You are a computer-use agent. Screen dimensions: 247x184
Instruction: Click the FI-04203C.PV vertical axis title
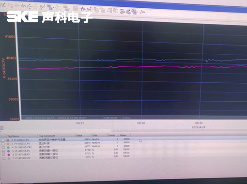3,68
